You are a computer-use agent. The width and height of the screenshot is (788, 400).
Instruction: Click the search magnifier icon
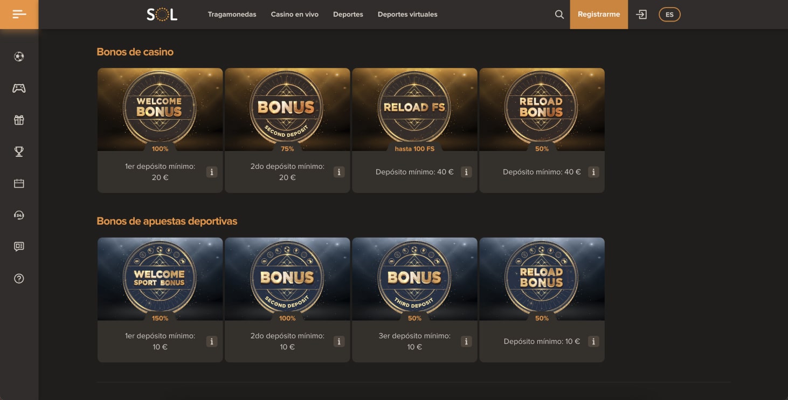[x=559, y=15]
